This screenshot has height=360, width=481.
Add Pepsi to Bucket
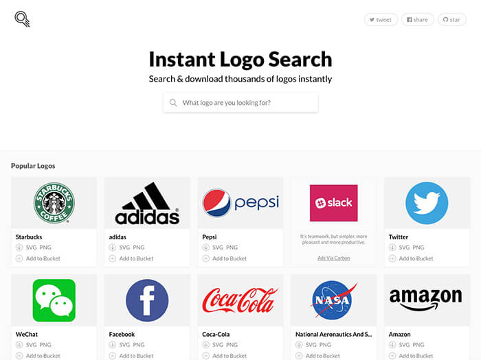[x=230, y=259]
